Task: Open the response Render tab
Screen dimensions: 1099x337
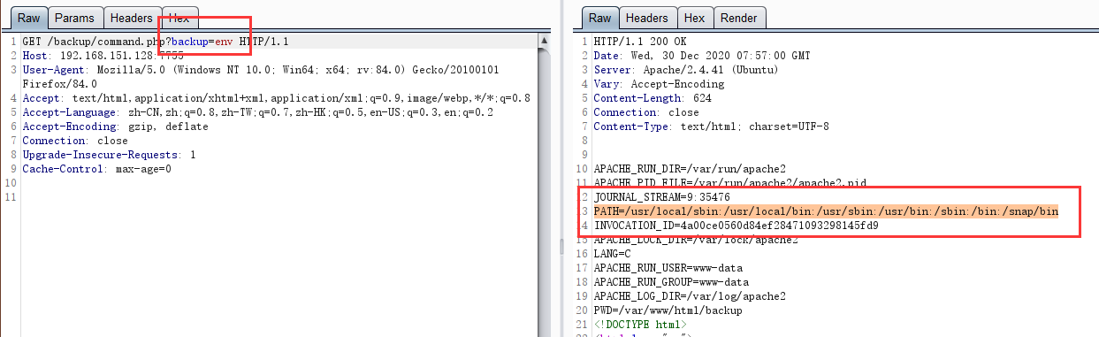Action: 739,18
